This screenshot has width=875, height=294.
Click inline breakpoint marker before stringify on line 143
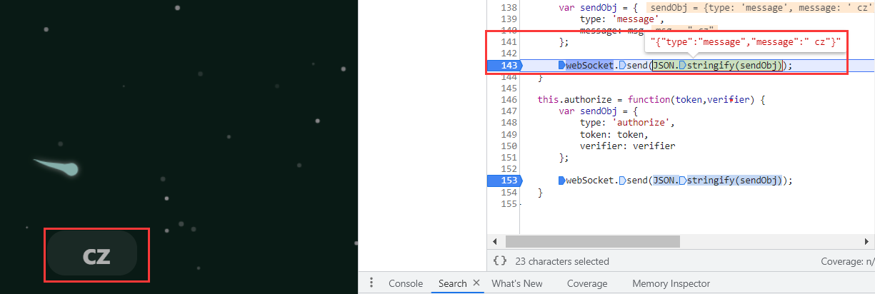(682, 66)
